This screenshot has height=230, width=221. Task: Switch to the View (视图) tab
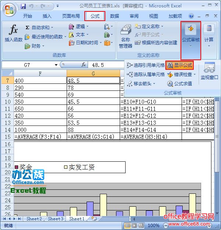point(153,16)
